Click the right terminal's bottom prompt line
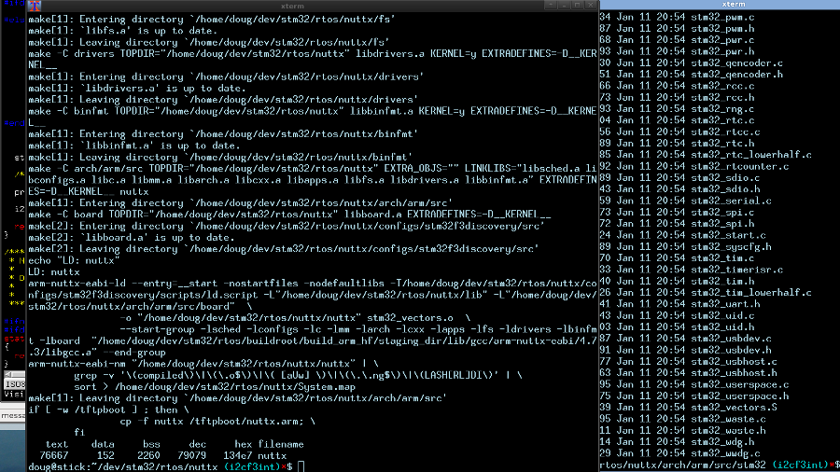840x472 pixels. (720, 465)
